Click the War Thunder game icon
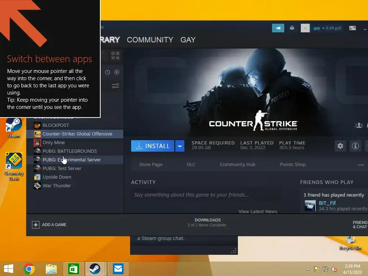Screen dimensions: 368x276 click(37, 186)
